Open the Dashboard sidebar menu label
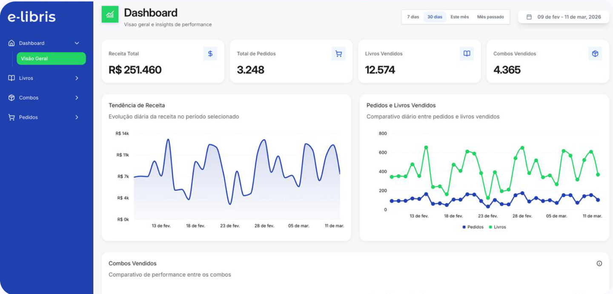The height and width of the screenshot is (294, 613). [32, 43]
